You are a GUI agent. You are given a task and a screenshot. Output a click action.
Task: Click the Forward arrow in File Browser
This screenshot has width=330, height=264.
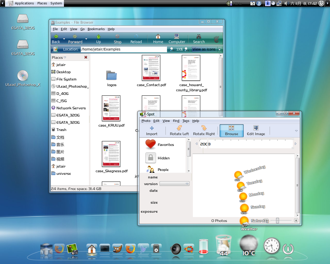(x=75, y=39)
